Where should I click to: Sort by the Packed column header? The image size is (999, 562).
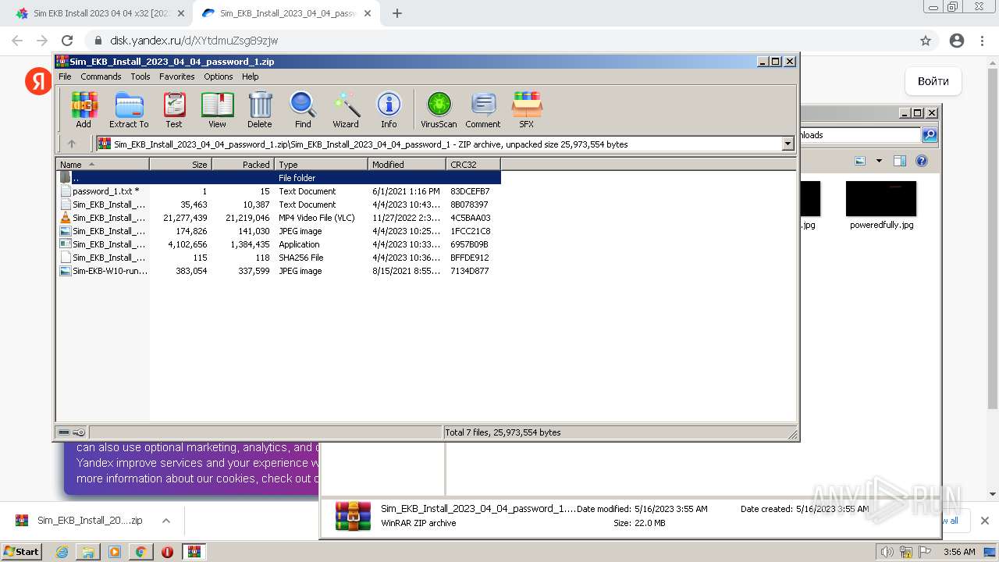coord(243,165)
